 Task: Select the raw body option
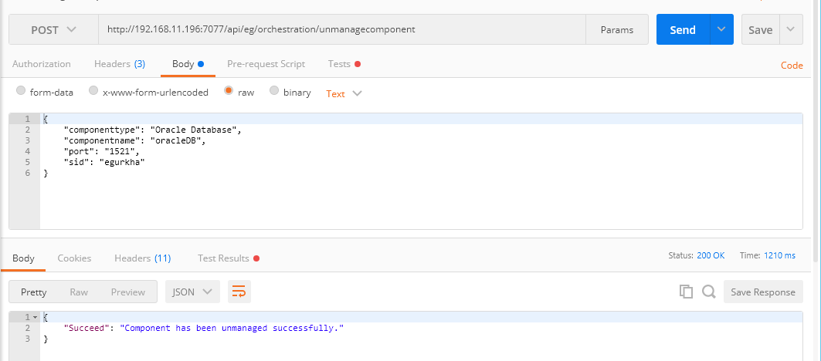click(x=229, y=90)
